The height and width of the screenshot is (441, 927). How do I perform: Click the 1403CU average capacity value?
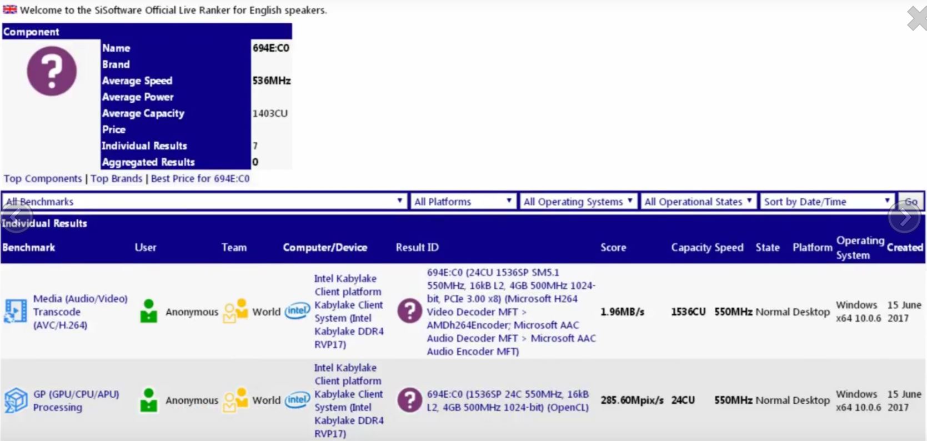pos(270,114)
